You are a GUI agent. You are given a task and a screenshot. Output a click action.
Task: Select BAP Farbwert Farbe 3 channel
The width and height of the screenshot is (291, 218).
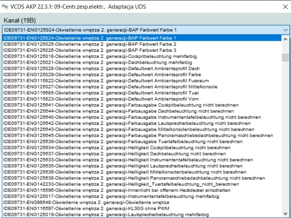coord(90,50)
